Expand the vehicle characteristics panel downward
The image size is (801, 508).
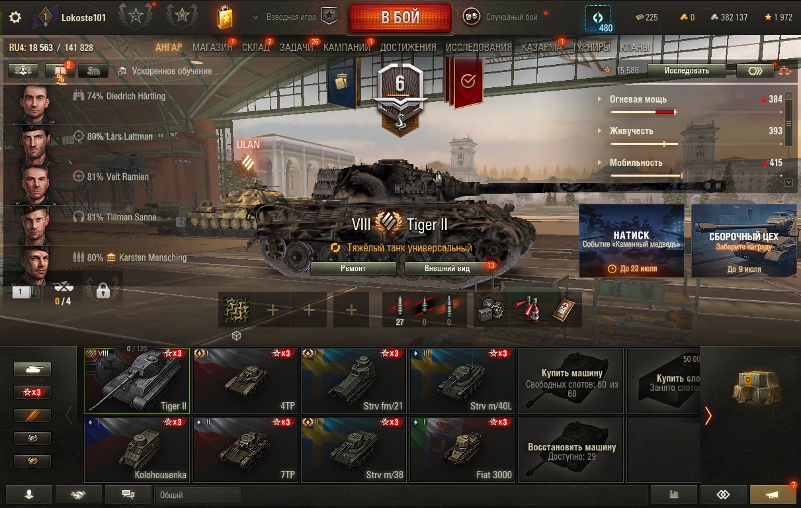[x=788, y=182]
